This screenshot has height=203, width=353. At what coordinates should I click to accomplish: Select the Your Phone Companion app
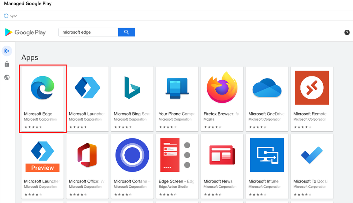(177, 99)
